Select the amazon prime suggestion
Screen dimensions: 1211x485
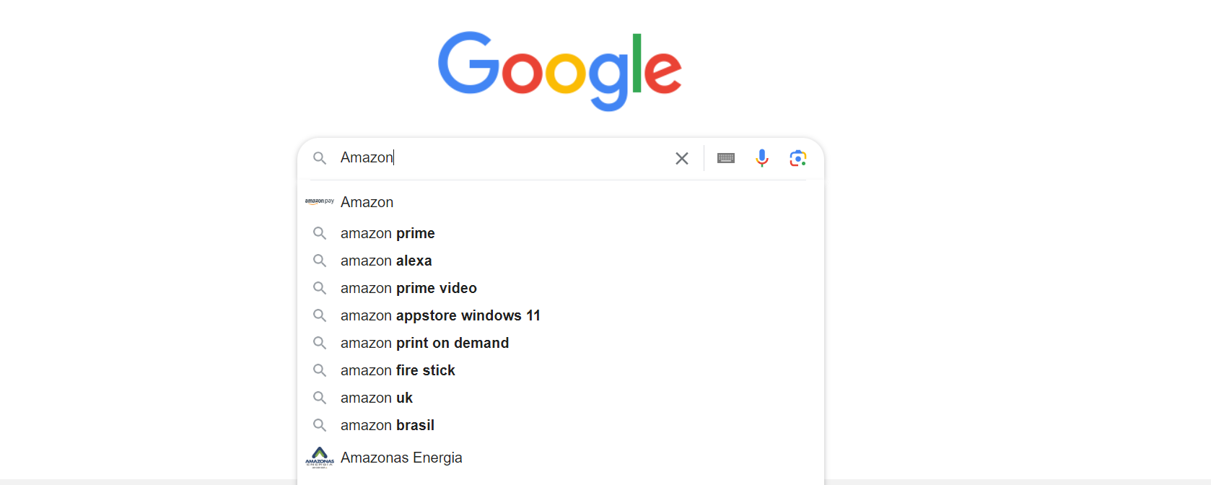[388, 233]
